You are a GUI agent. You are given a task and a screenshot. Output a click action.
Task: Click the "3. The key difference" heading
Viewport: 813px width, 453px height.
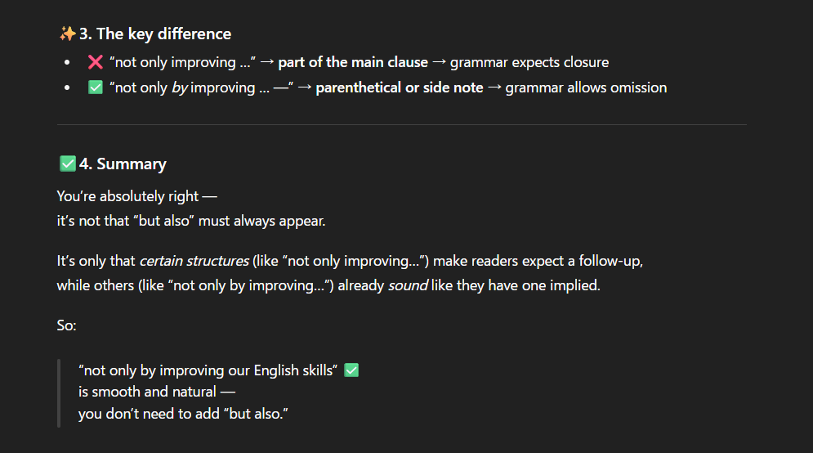coord(155,34)
